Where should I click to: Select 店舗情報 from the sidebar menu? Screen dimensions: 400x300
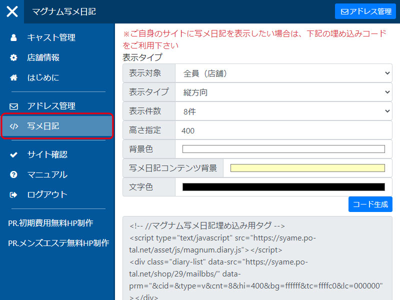43,57
